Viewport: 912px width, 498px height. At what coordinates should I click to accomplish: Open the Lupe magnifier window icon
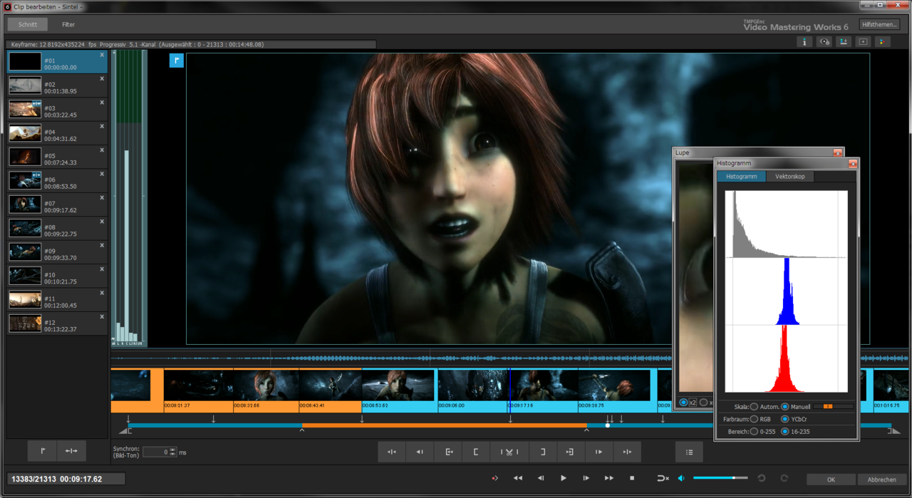pyautogui.click(x=863, y=41)
